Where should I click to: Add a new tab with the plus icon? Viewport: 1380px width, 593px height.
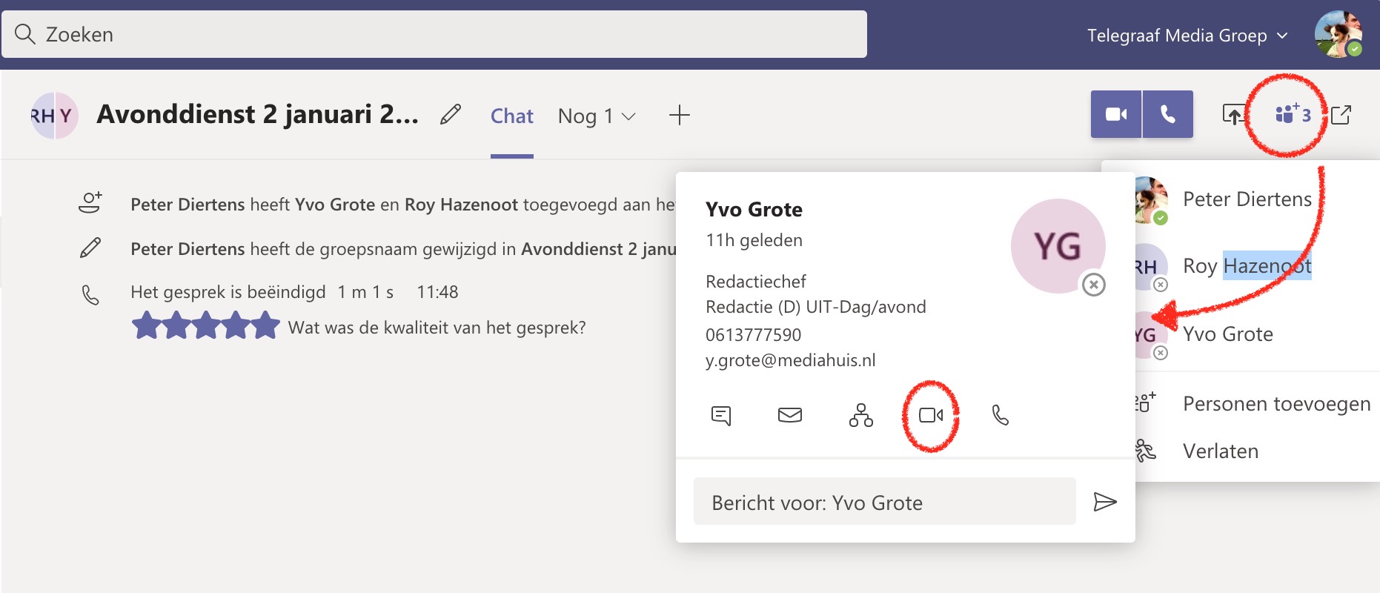[x=679, y=115]
